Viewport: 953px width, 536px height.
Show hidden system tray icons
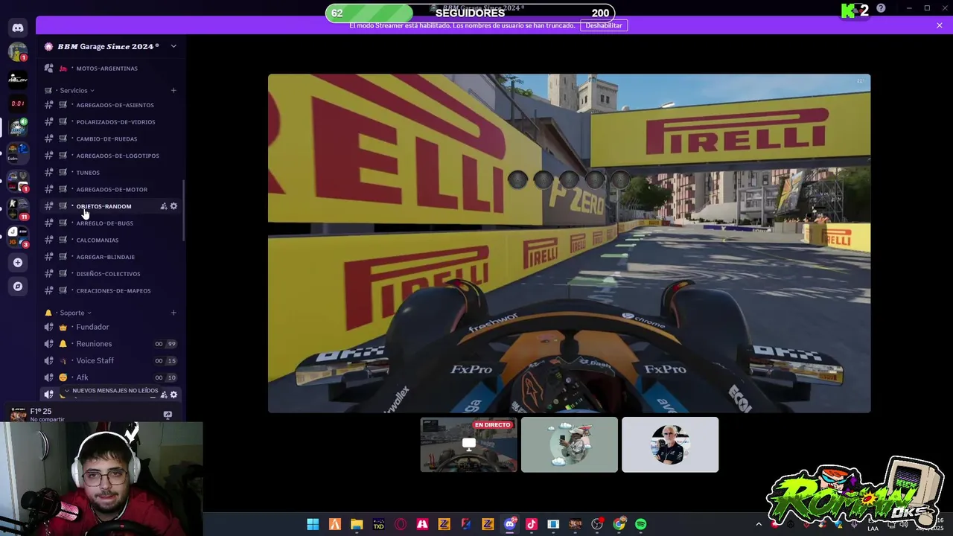coord(759,524)
